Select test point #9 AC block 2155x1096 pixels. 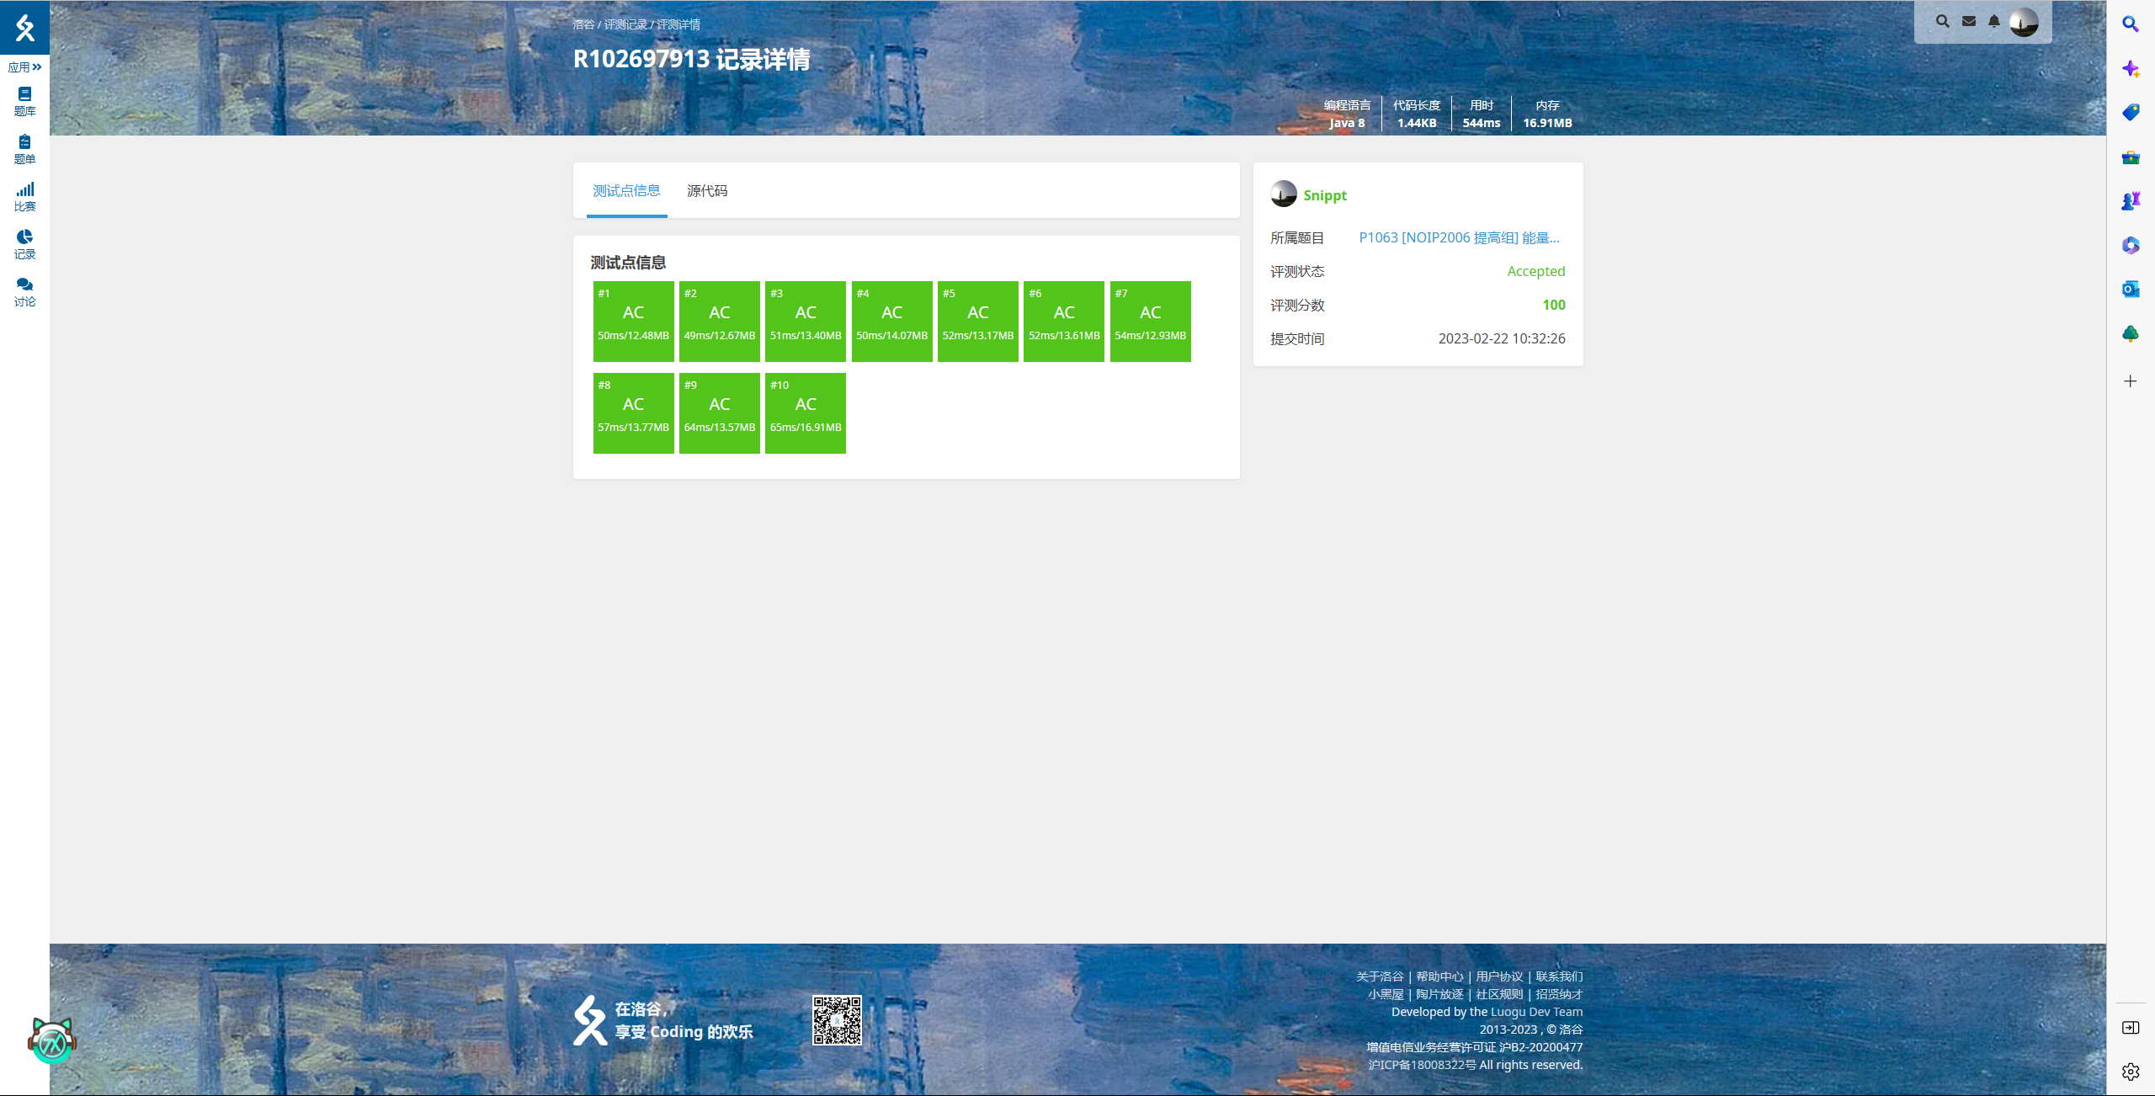pyautogui.click(x=720, y=413)
